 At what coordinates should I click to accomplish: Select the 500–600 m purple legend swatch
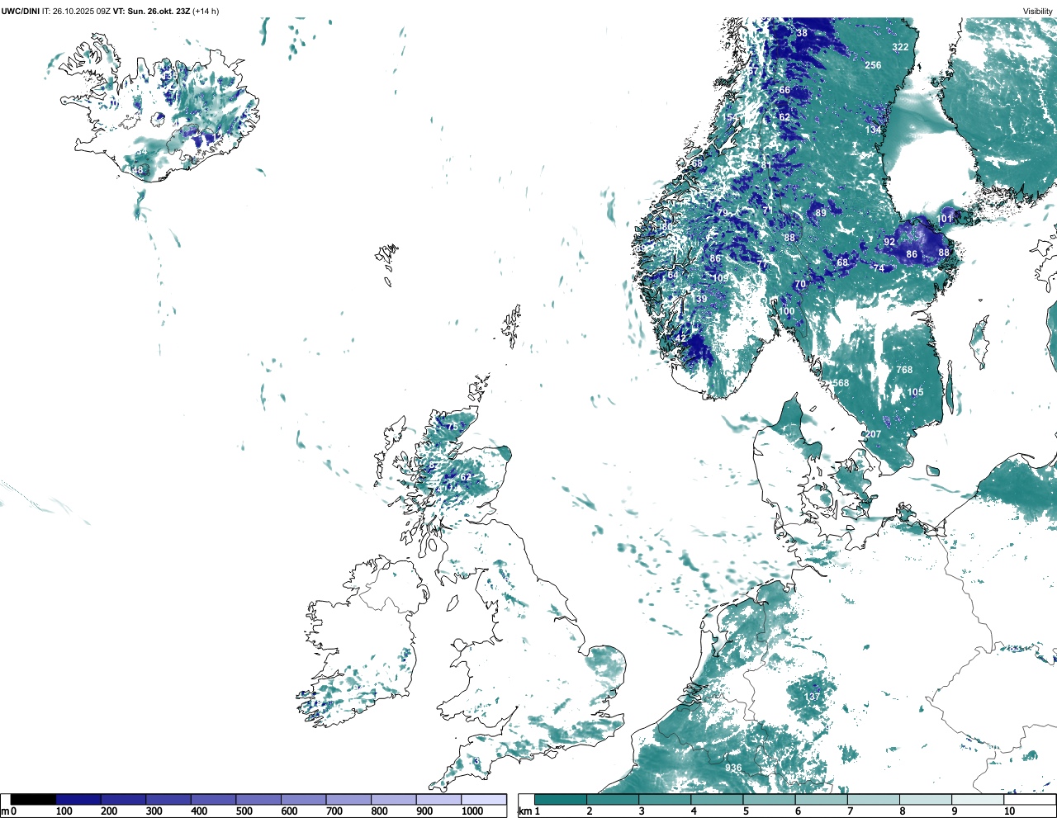pyautogui.click(x=258, y=799)
